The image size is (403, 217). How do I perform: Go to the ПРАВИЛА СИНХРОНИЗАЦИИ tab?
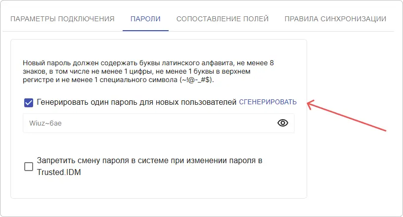tap(335, 19)
